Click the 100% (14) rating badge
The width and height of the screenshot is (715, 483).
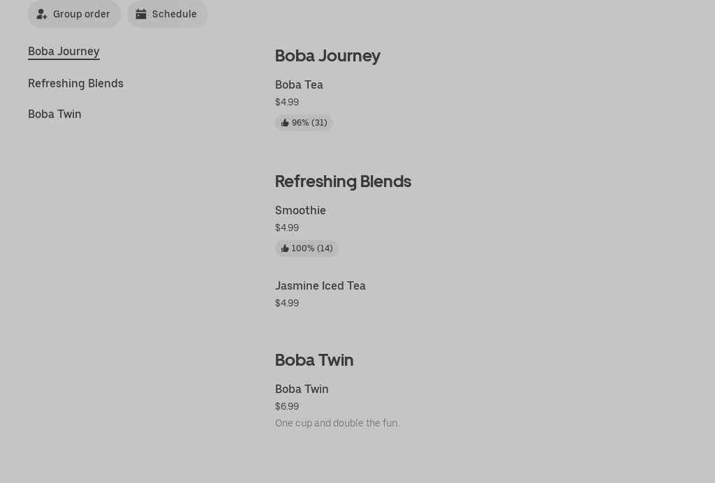(x=307, y=248)
